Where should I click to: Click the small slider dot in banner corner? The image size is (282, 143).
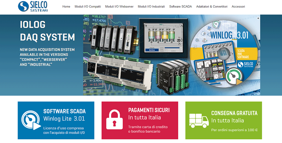coord(258,18)
